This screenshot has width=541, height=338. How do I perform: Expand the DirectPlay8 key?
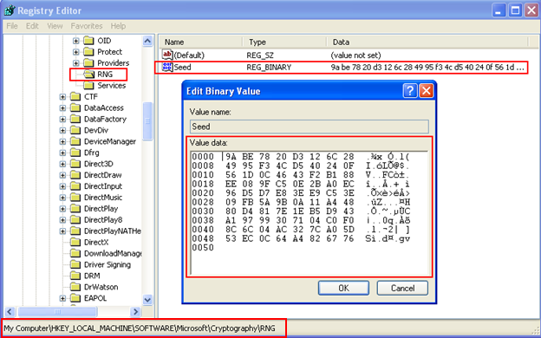click(x=62, y=220)
